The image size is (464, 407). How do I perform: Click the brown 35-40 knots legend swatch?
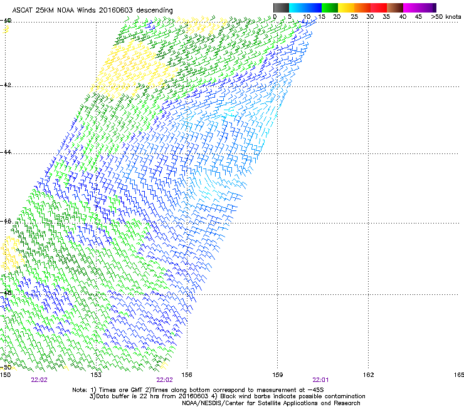click(x=395, y=8)
